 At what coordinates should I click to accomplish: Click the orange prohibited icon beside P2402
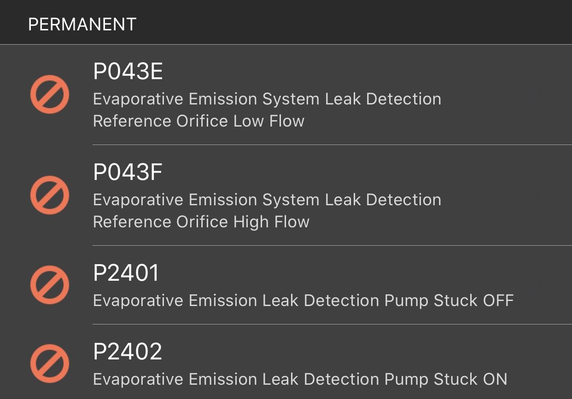click(x=50, y=364)
